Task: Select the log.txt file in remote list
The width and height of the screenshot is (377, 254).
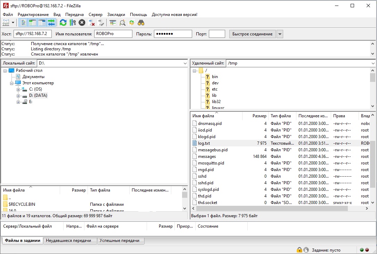Action: 204,143
